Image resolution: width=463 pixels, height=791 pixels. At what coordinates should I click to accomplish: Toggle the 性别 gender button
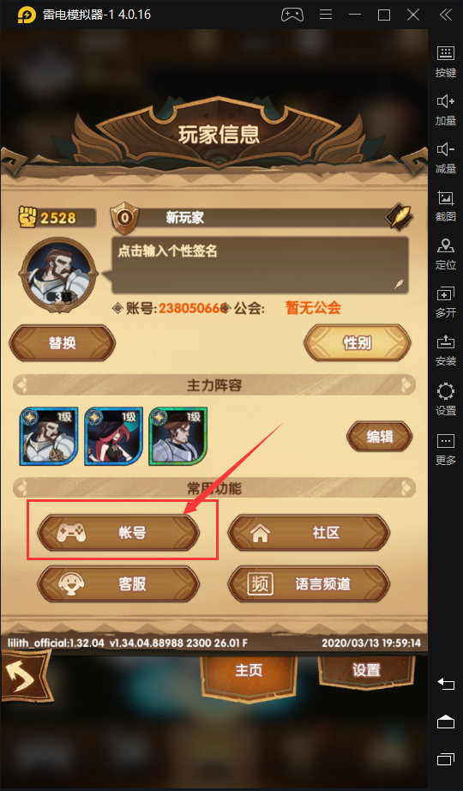[x=357, y=343]
